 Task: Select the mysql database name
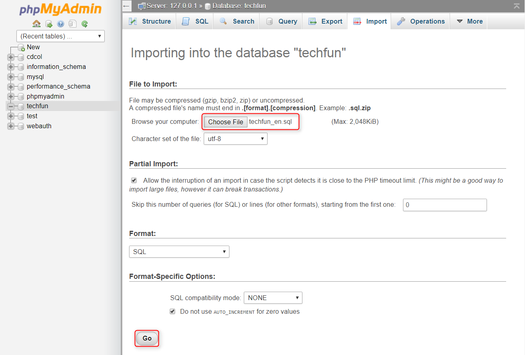click(35, 77)
